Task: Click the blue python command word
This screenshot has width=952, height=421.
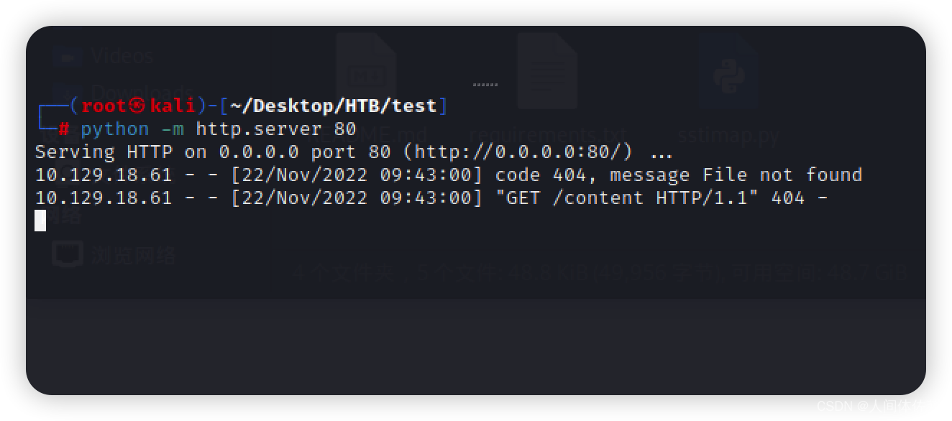Action: point(115,129)
